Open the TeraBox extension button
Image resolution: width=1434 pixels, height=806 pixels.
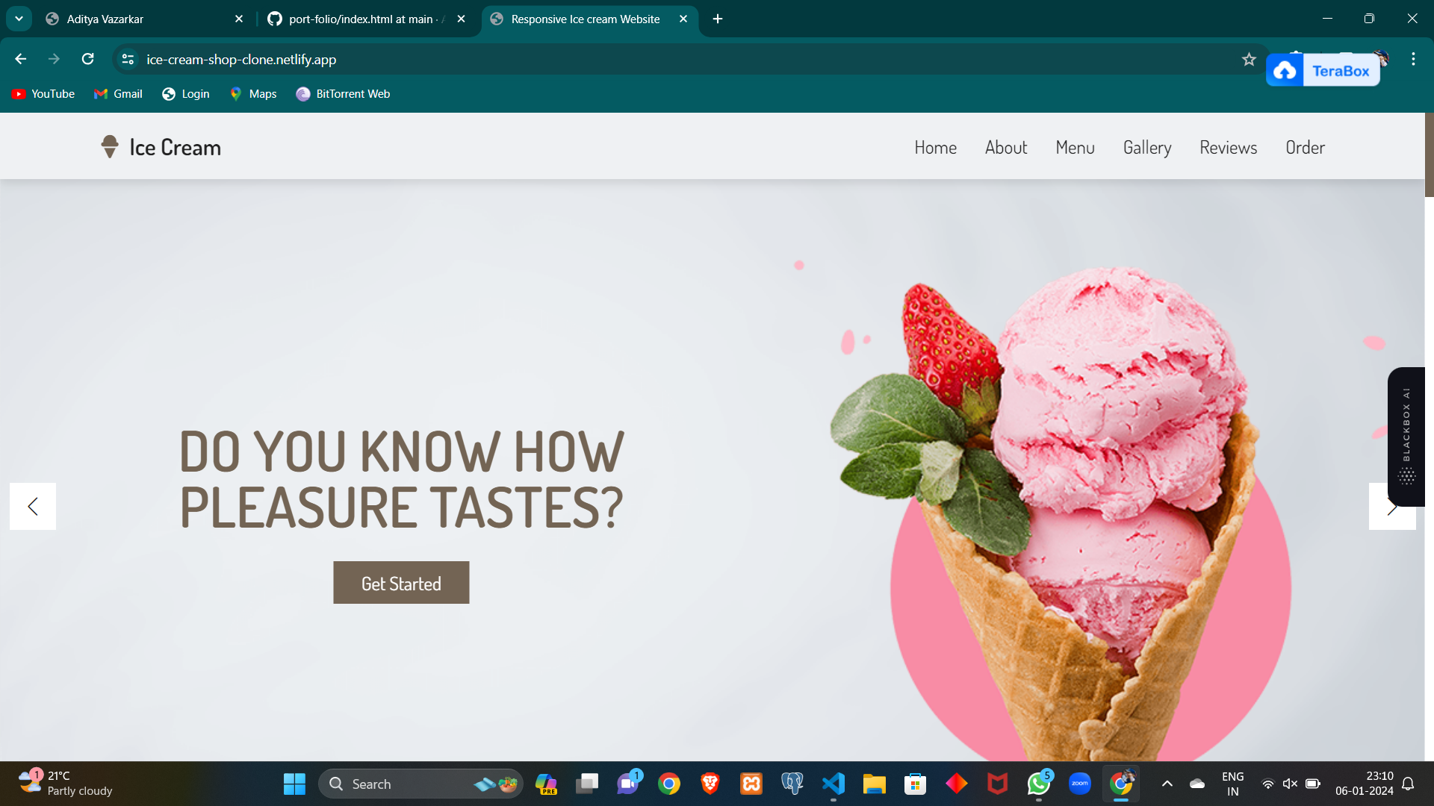1323,71
